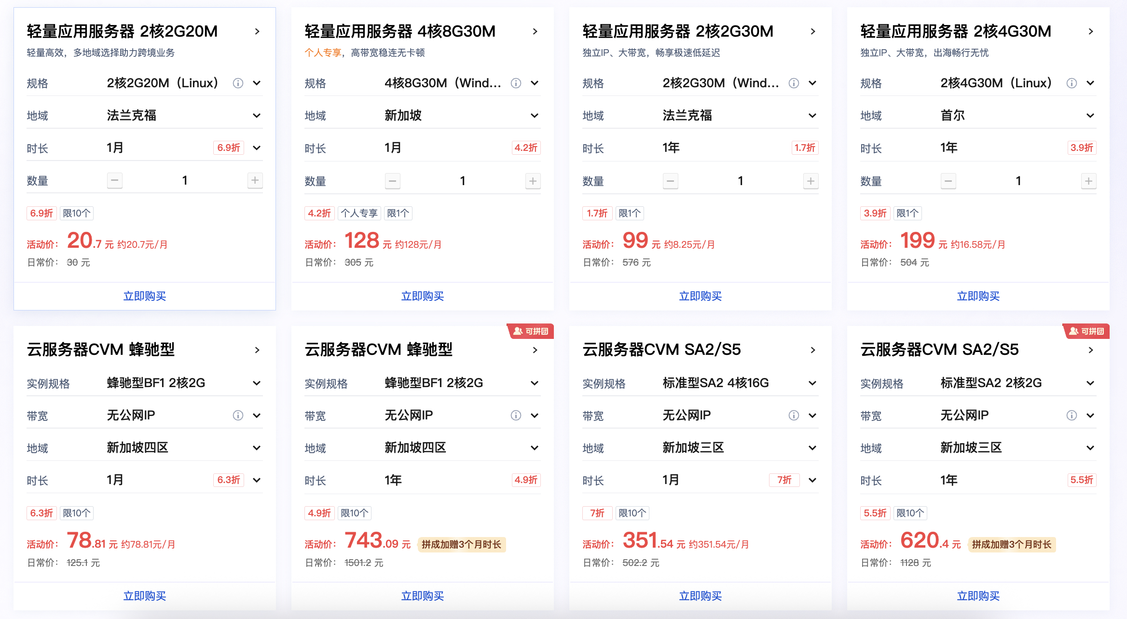1127x619 pixels.
Task: Open details arrow of 蜂驰型 4.9折 card
Action: pos(535,350)
